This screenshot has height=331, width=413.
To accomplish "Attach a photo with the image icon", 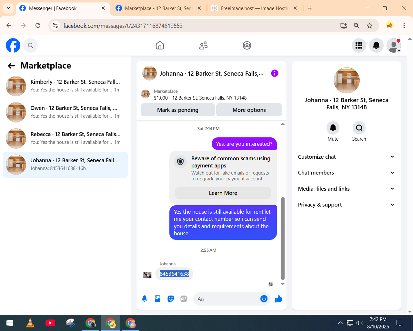I will (x=157, y=299).
